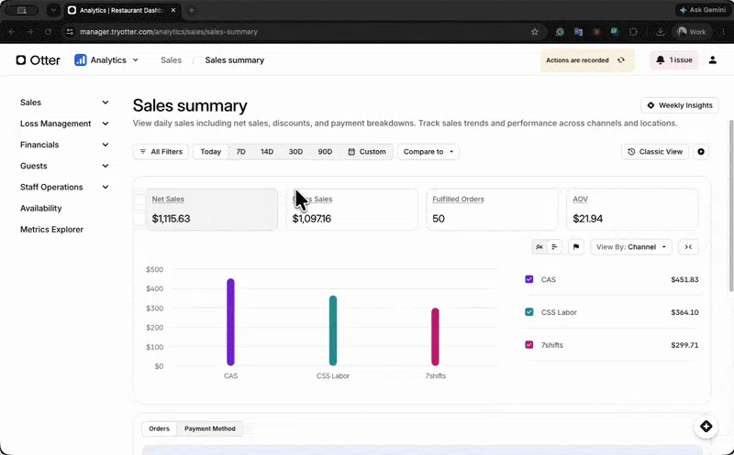734x455 pixels.
Task: Select the 7D date range
Action: coord(240,152)
